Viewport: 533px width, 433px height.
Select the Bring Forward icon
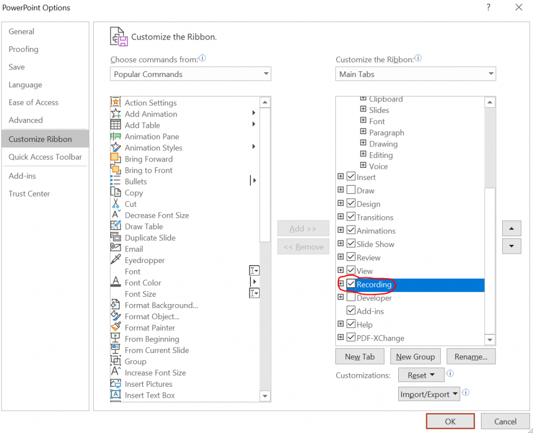[x=116, y=159]
